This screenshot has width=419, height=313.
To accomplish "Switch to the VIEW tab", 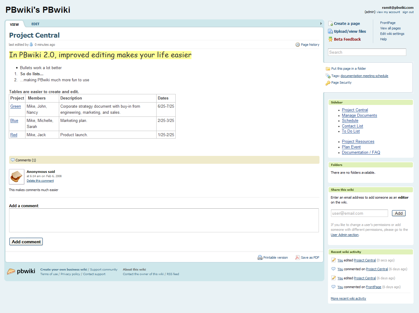I will tap(14, 25).
